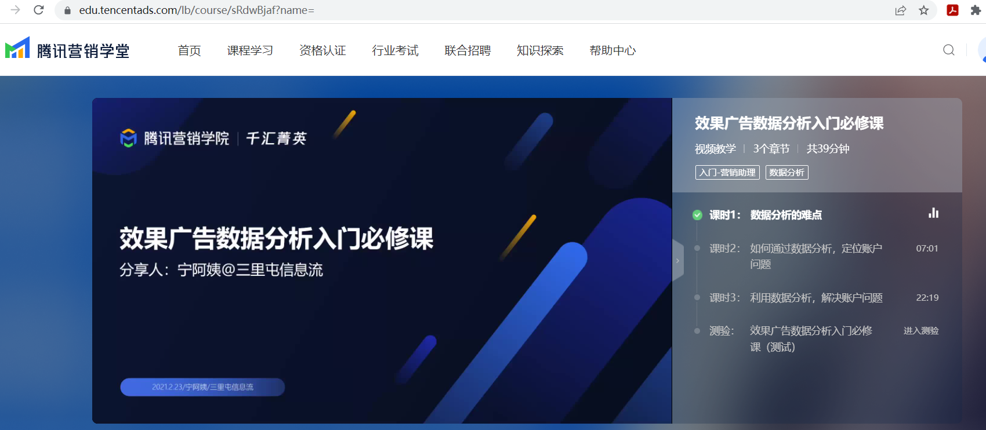Click the browser forward arrow
Screen dimensions: 986x430
15,10
